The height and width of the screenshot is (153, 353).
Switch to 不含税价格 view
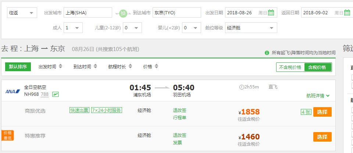click(x=290, y=67)
